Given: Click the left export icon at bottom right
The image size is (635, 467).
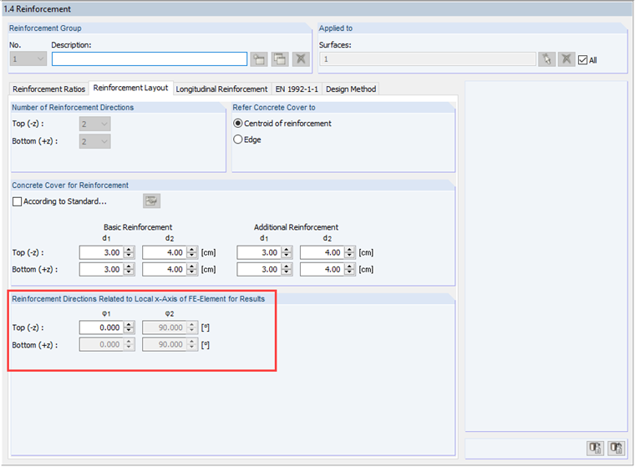Looking at the screenshot, I should 595,448.
